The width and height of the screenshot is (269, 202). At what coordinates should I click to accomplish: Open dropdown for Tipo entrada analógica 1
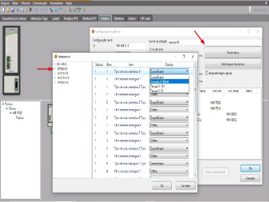click(187, 71)
